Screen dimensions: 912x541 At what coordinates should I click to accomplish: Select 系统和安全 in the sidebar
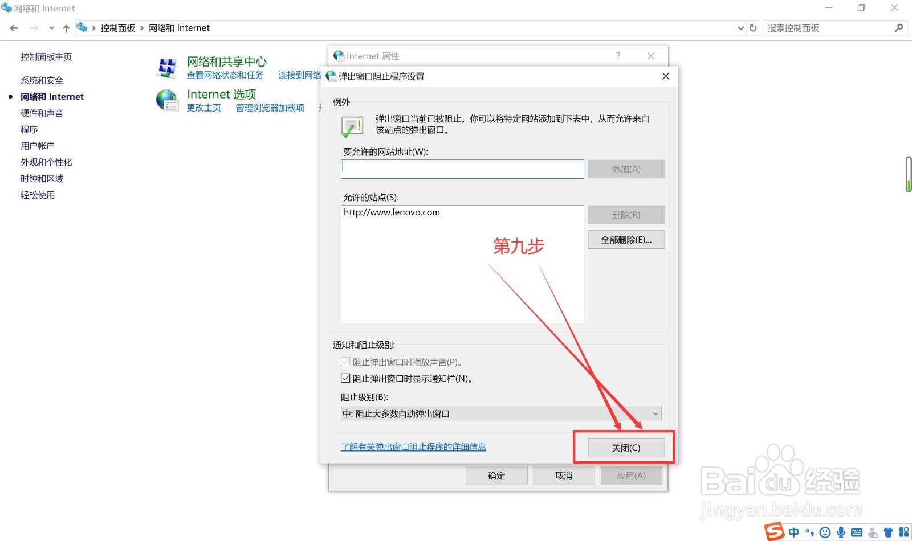pyautogui.click(x=40, y=80)
